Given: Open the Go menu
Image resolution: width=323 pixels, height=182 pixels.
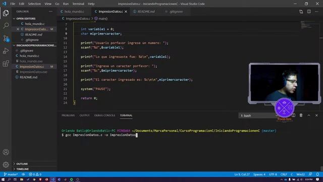Looking at the screenshot, I should pos(57,4).
